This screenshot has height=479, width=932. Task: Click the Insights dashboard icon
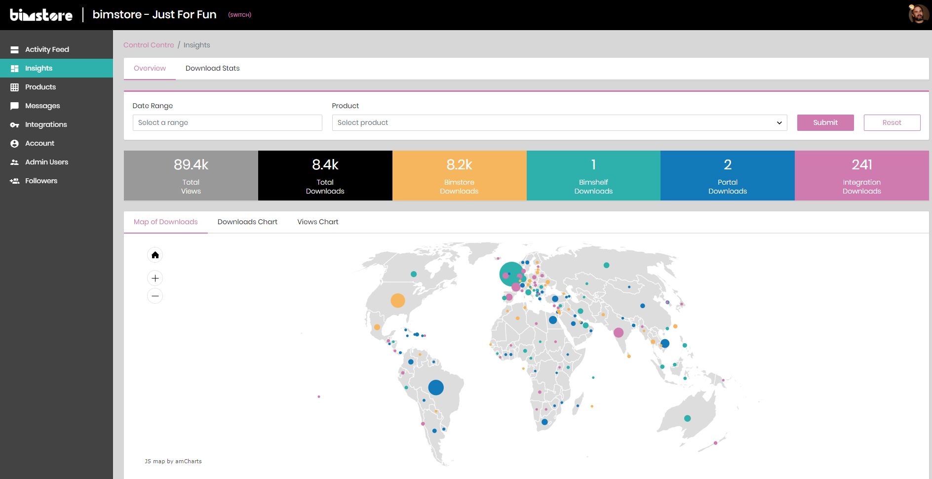(x=15, y=68)
